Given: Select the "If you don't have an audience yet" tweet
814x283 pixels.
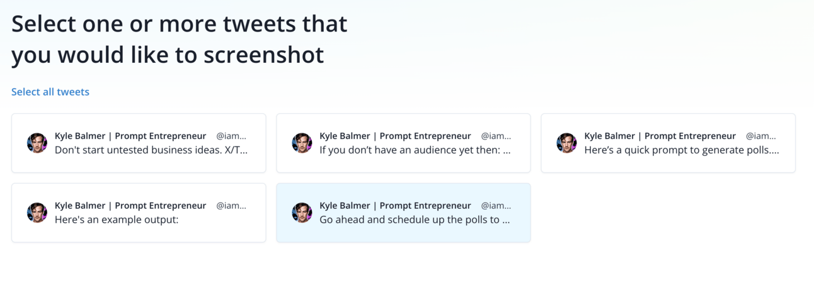Looking at the screenshot, I should point(415,151).
